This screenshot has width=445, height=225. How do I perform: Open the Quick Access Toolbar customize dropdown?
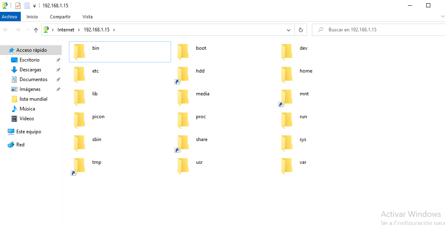click(x=34, y=6)
